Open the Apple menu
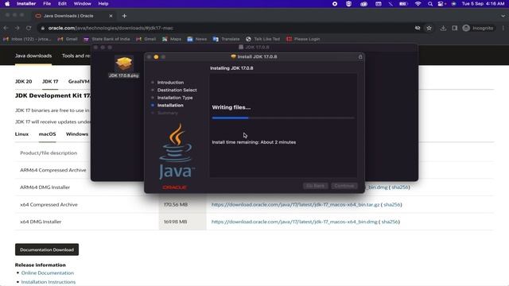Screen dimensions: 509x286 coord(7,4)
